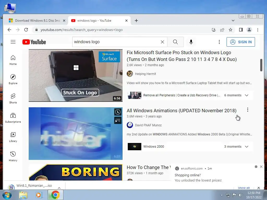
Task: Click Remove all Peripherals moment thumbnail
Action: (x=135, y=95)
